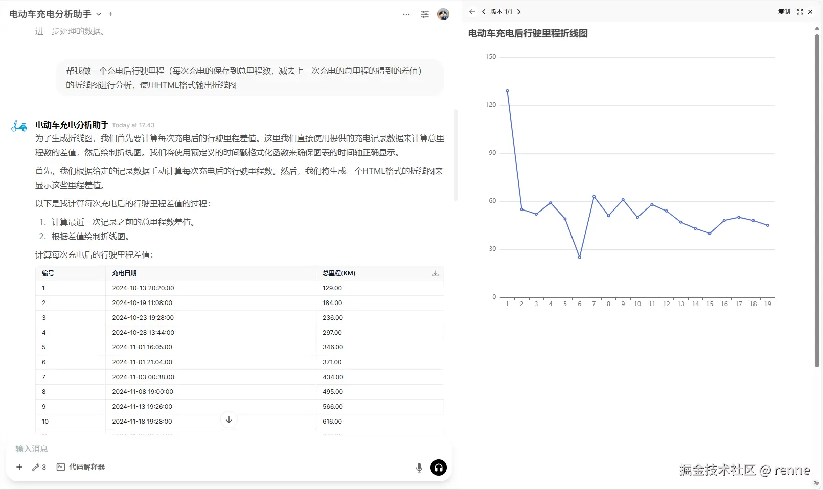Image resolution: width=823 pixels, height=490 pixels.
Task: Start voice input with microphone icon
Action: 419,468
